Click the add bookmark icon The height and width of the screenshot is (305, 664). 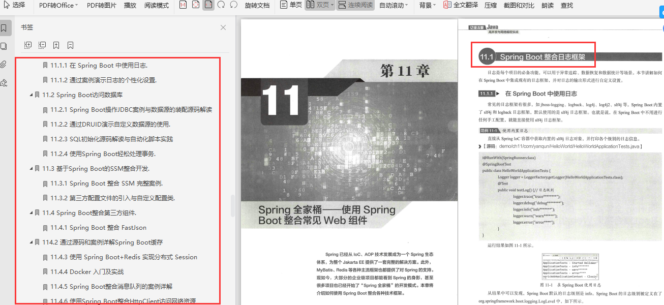(56, 45)
